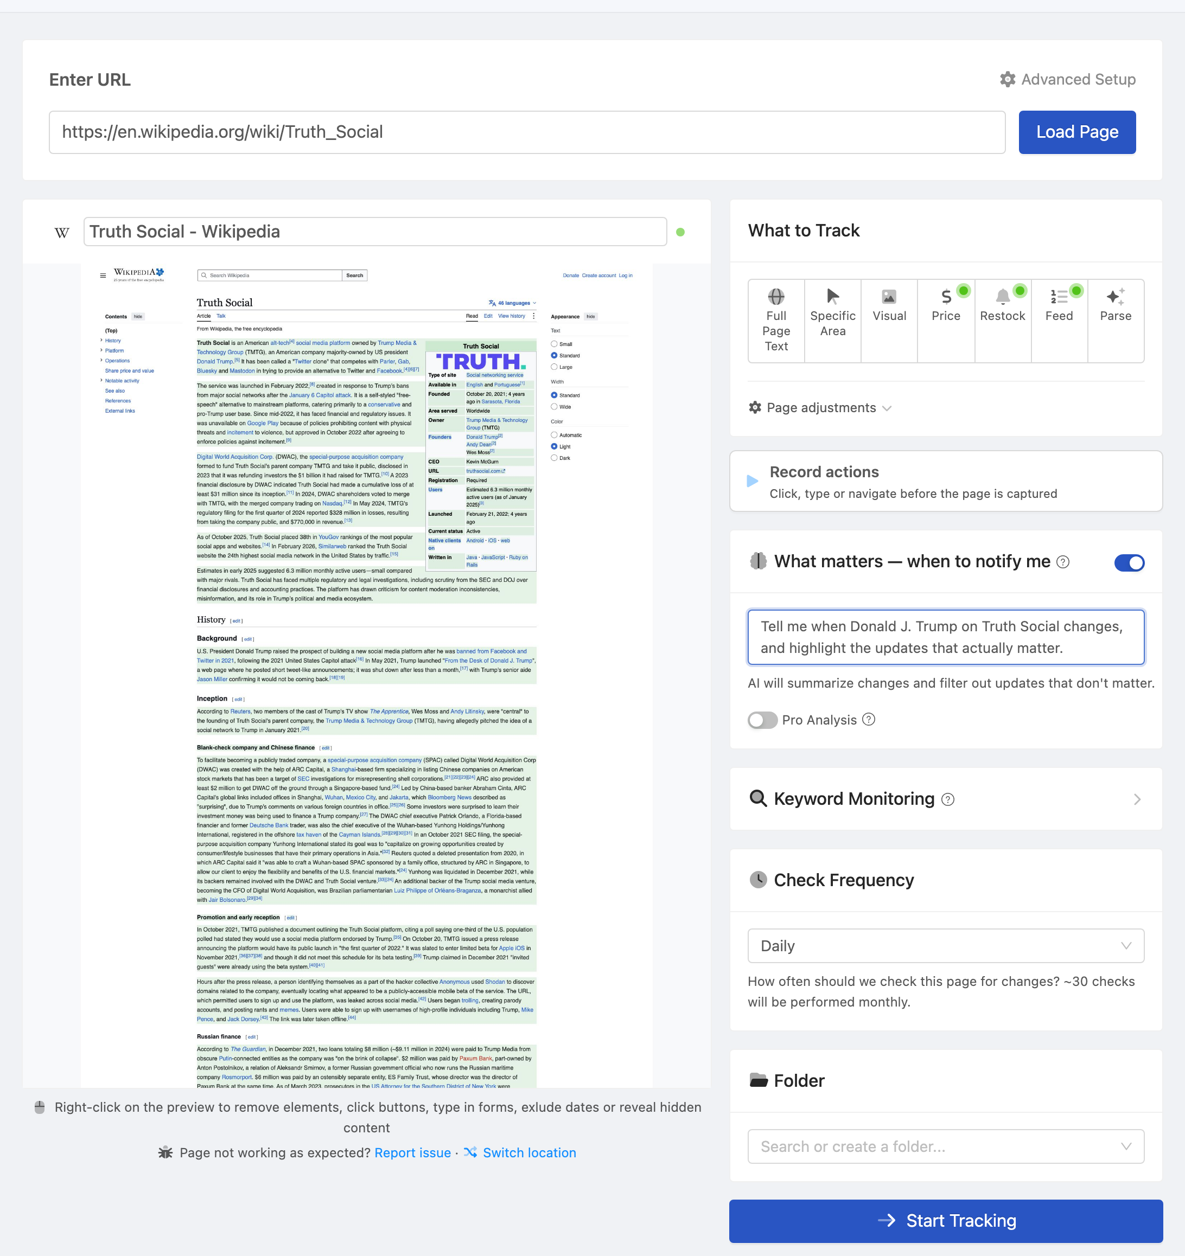This screenshot has height=1256, width=1185.
Task: Select the Wide width radio in preview
Action: click(555, 407)
